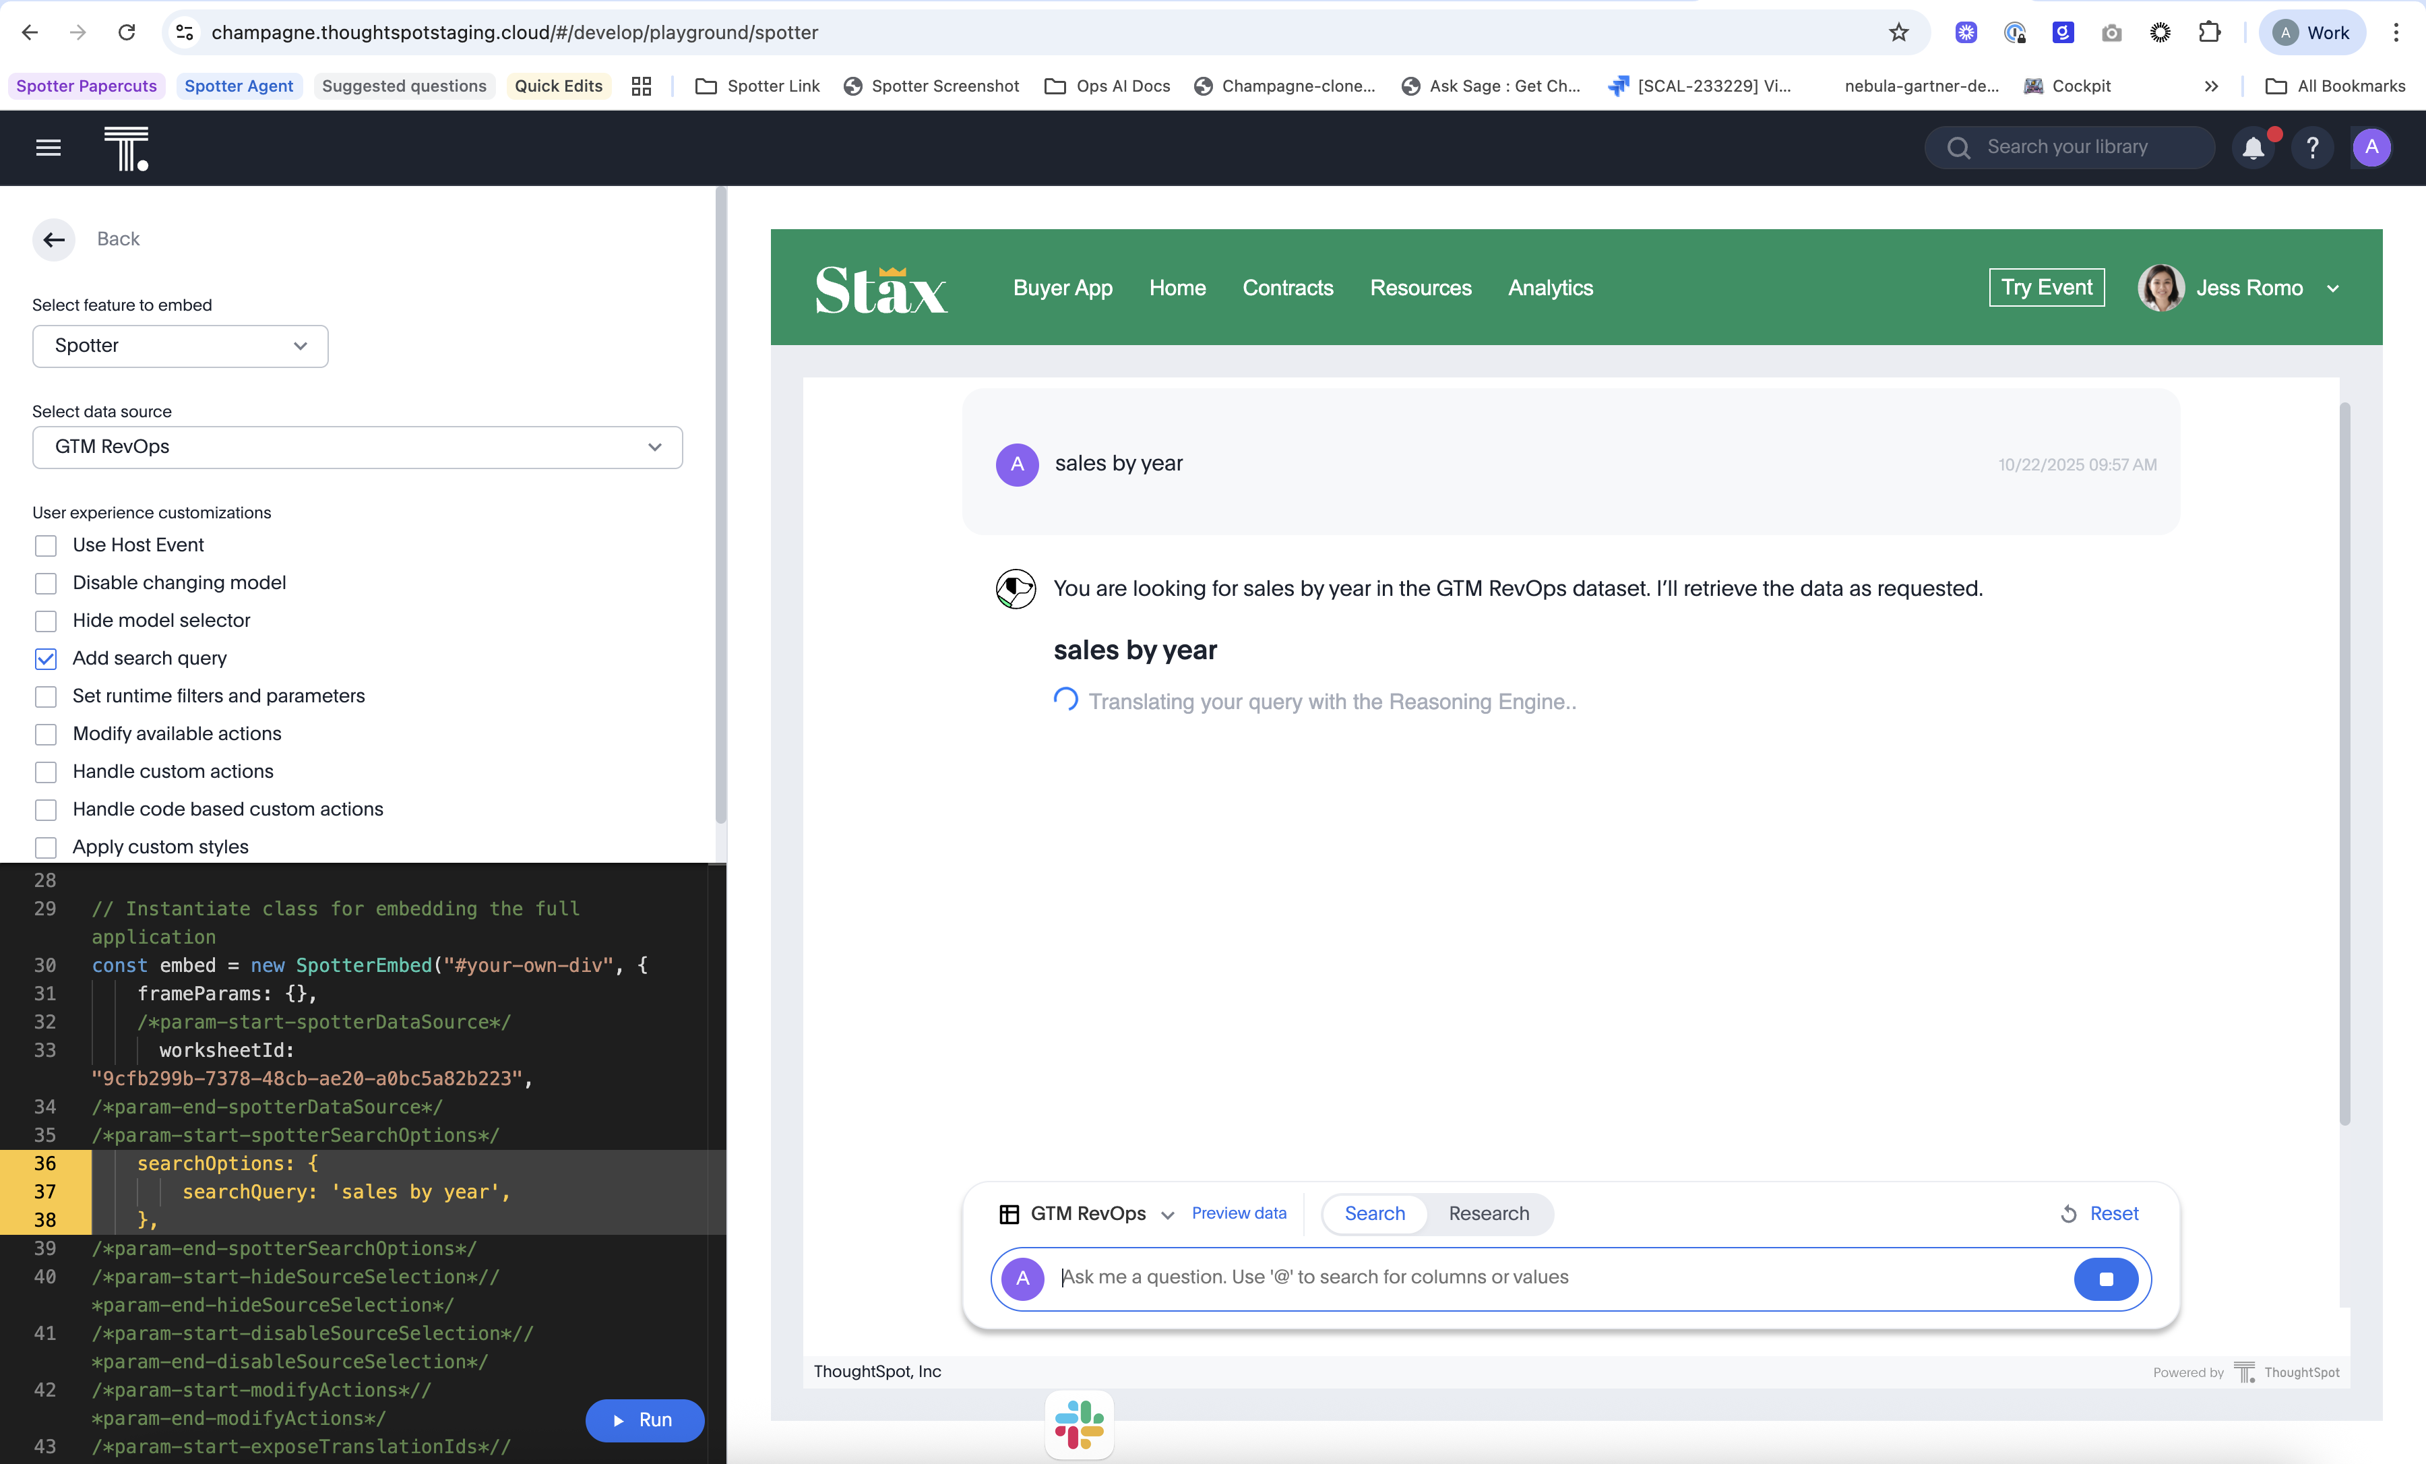
Task: Expand the Jess Romo user menu
Action: [2332, 288]
